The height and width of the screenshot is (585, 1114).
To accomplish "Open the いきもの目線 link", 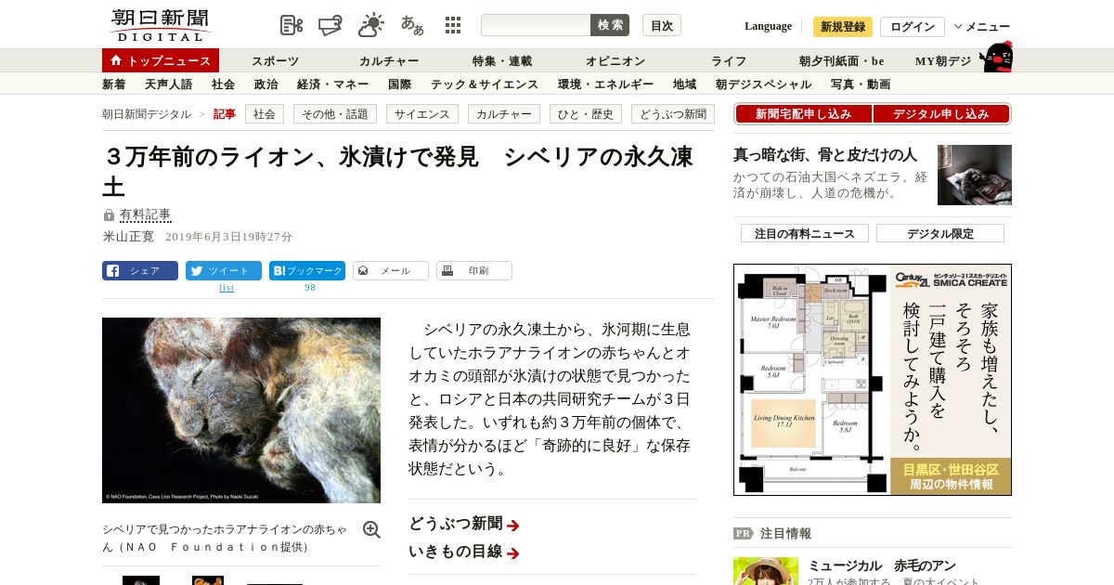I will pos(455,552).
